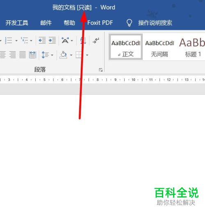The image size is (205, 211).
Task: Open the 帮助 tab
Action: click(x=69, y=23)
